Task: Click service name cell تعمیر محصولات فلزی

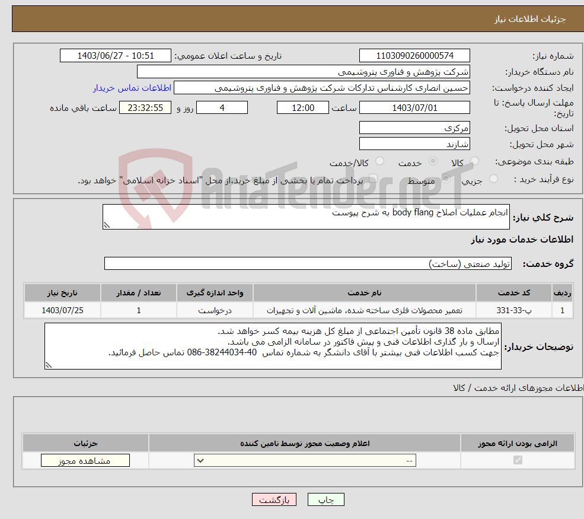Action: 365,310
